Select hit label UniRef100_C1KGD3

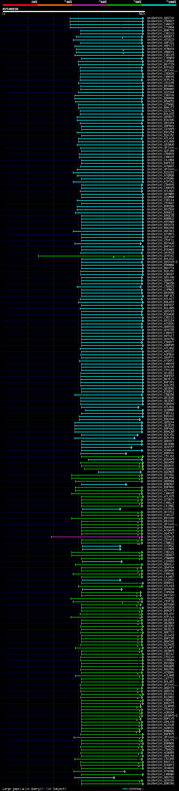pyautogui.click(x=160, y=561)
